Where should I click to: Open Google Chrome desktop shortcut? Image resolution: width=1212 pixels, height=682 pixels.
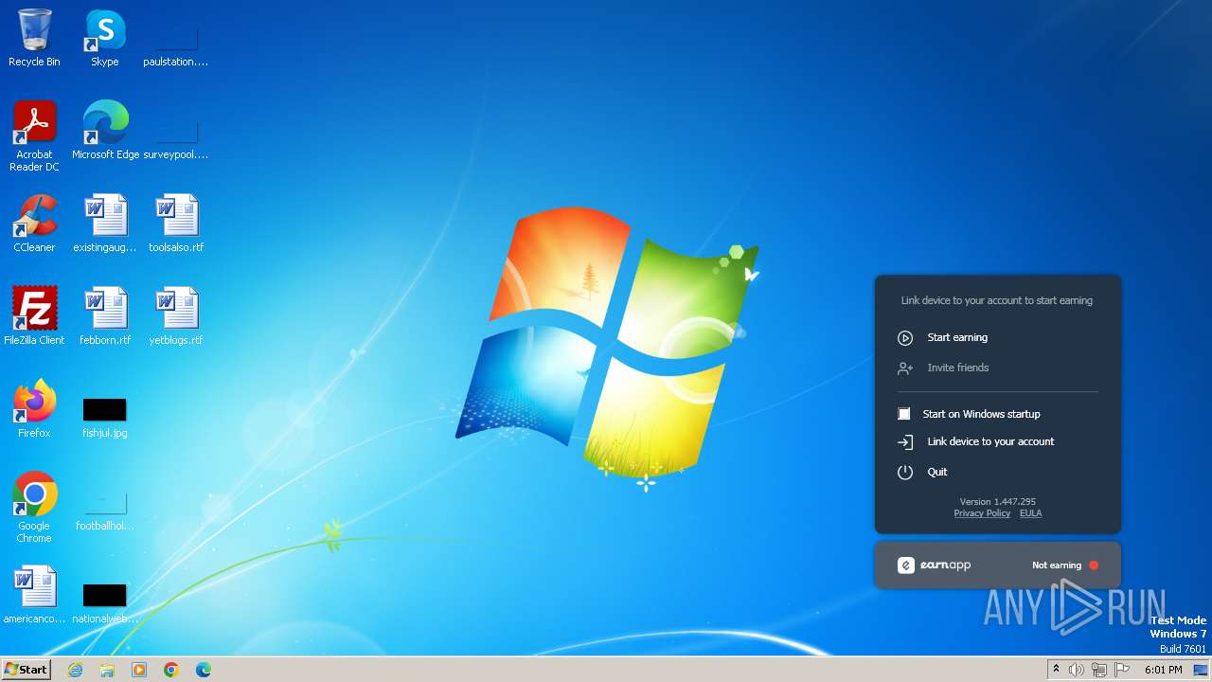pyautogui.click(x=34, y=508)
